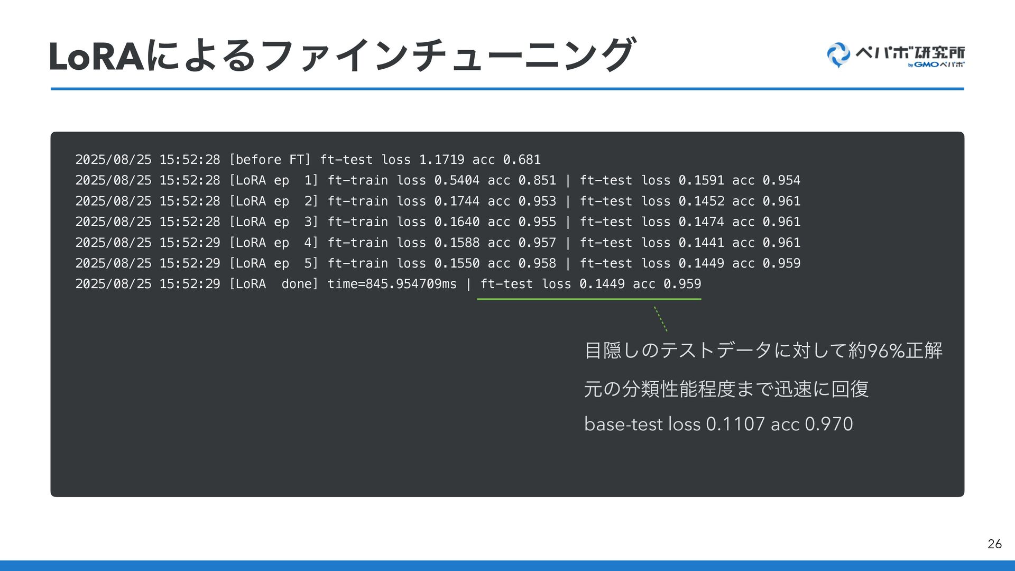Viewport: 1015px width, 571px height.
Task: Click the time=845.954709ms value
Action: tap(392, 284)
